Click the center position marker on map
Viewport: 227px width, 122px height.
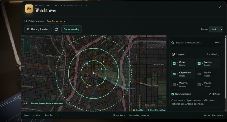(x=94, y=73)
